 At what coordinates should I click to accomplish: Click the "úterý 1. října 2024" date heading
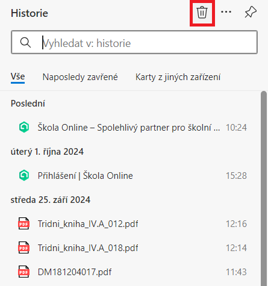[x=47, y=152]
